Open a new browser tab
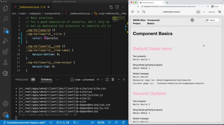Image resolution: width=224 pixels, height=125 pixels. point(167,3)
